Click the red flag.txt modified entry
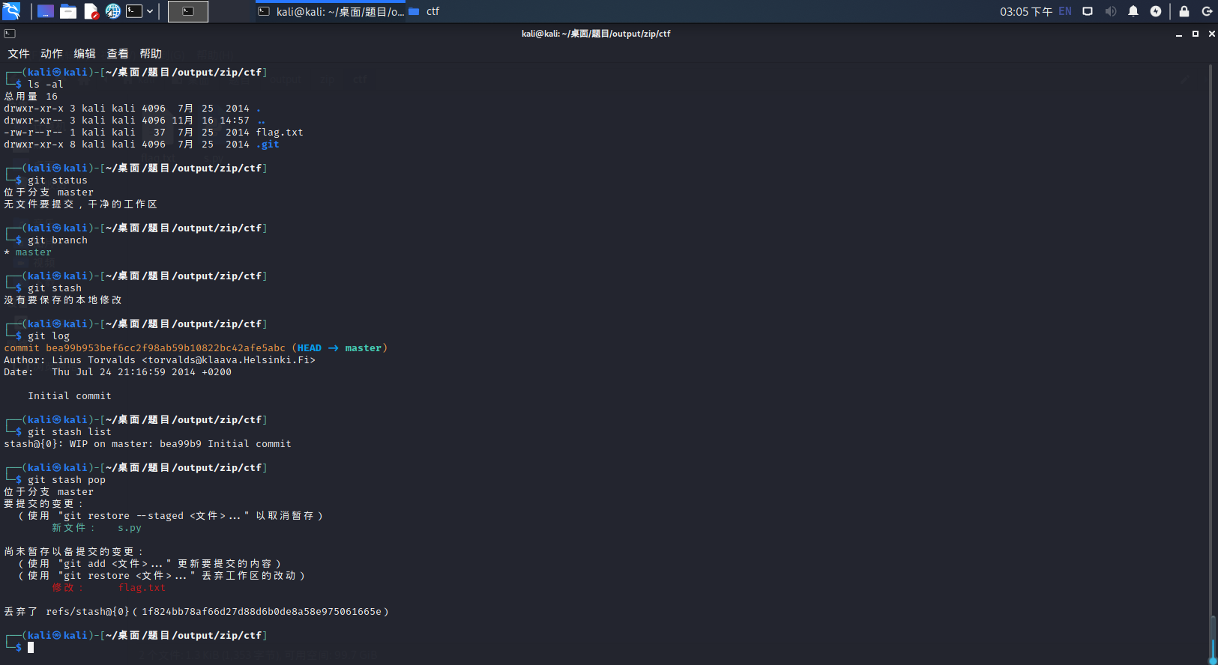The height and width of the screenshot is (665, 1218). tap(142, 588)
